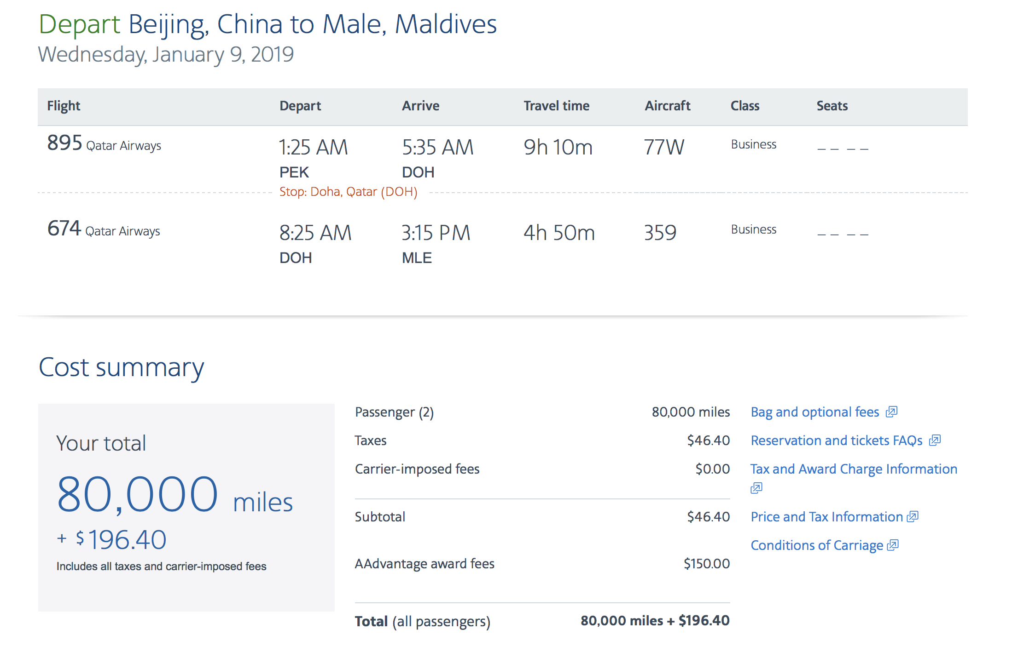Image resolution: width=1012 pixels, height=652 pixels.
Task: Click the Seats column header
Action: 832,106
